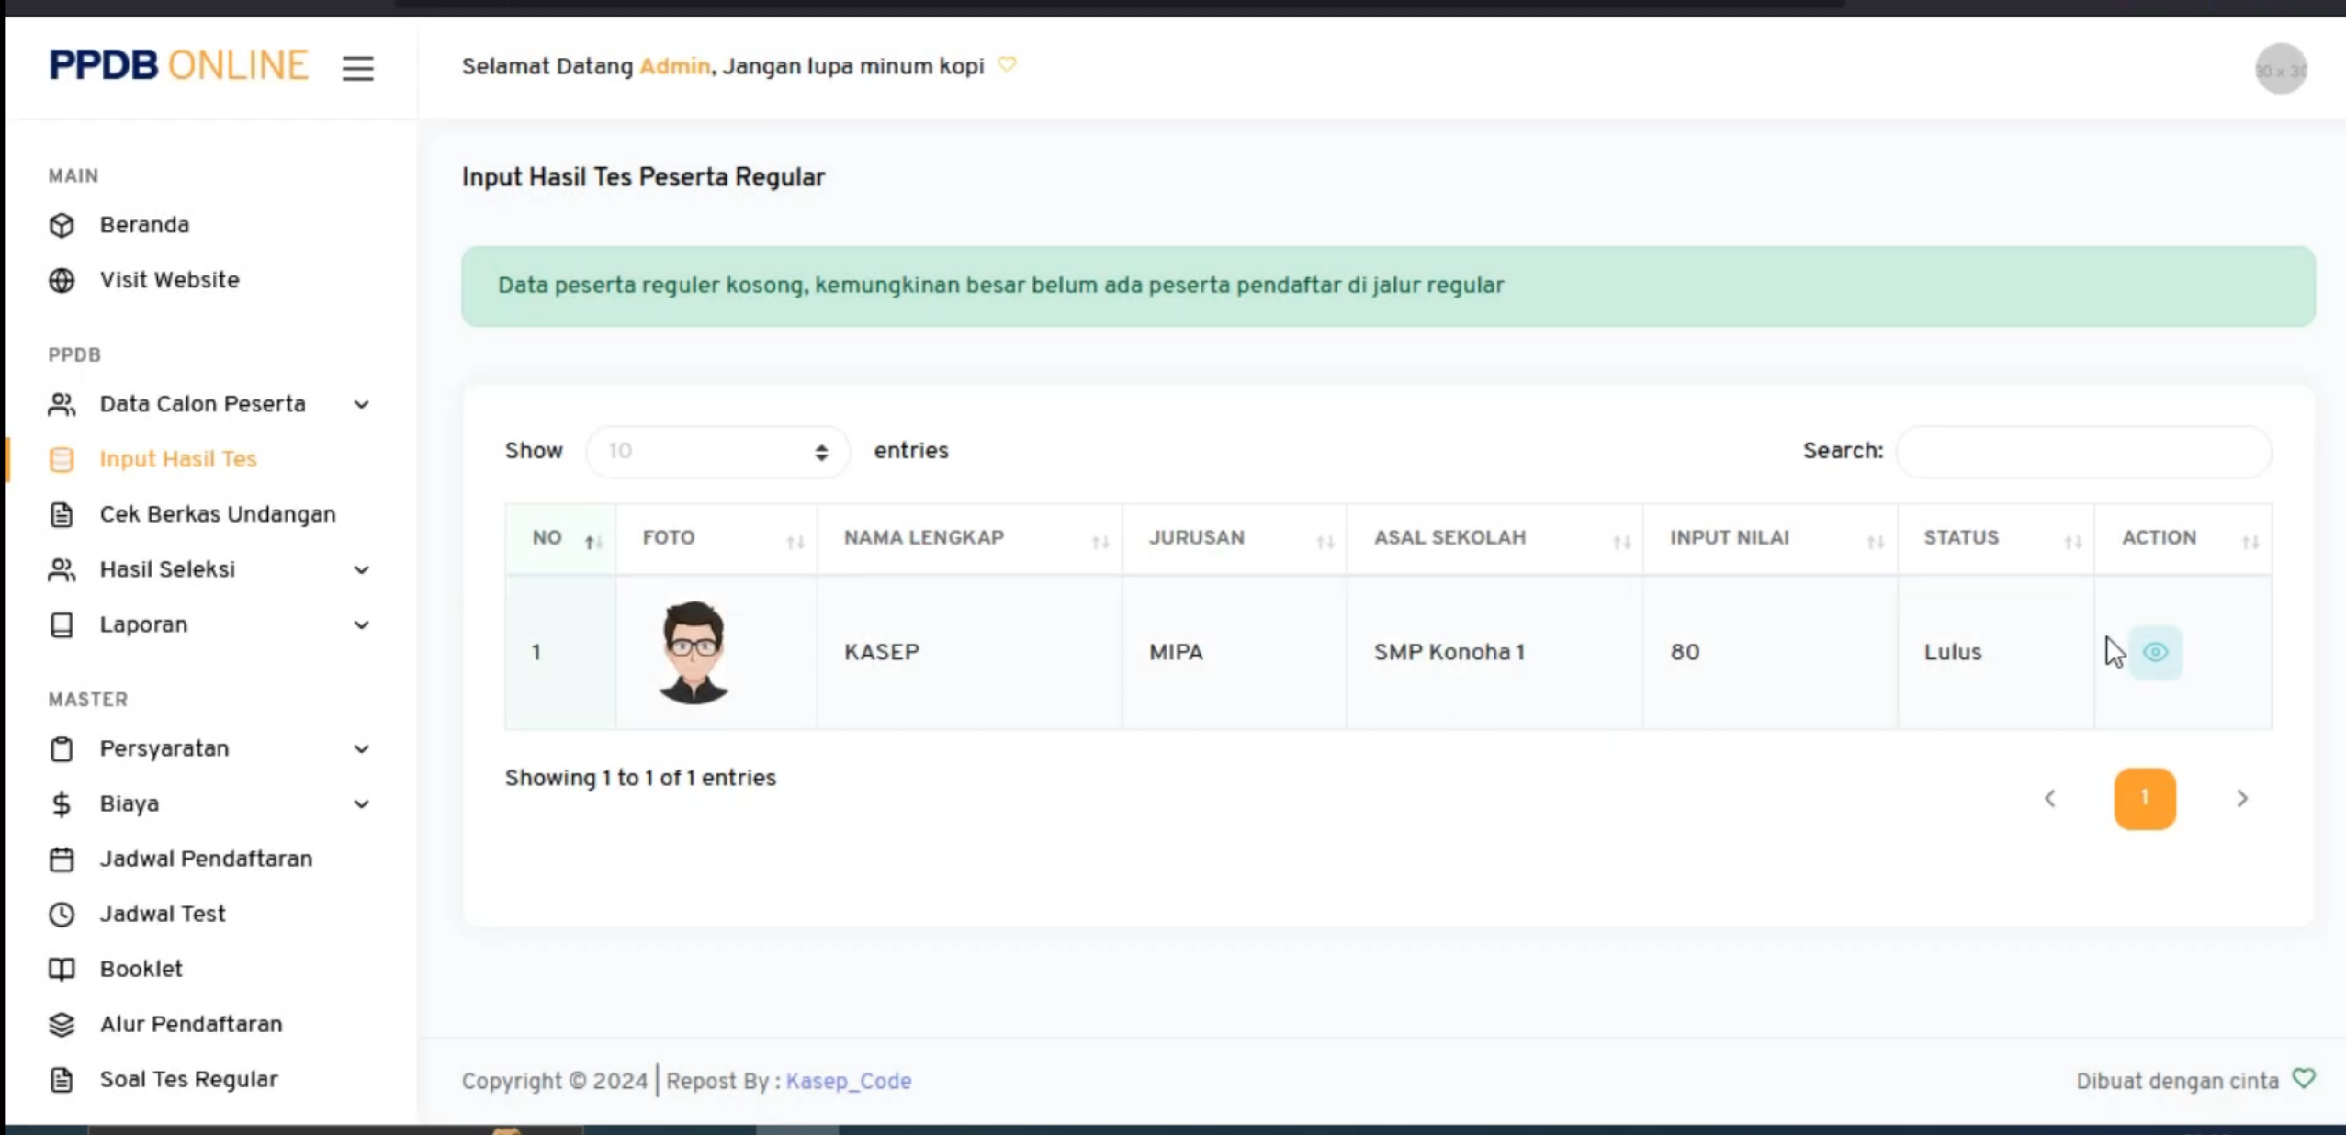View KASEP's details with the eye icon

(x=2155, y=652)
